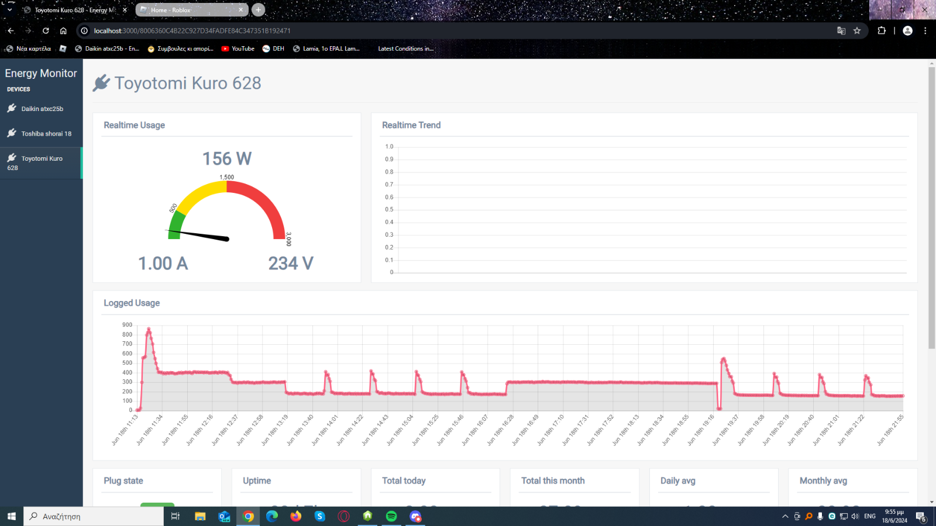
Task: Open the Windows Start menu
Action: (x=12, y=516)
